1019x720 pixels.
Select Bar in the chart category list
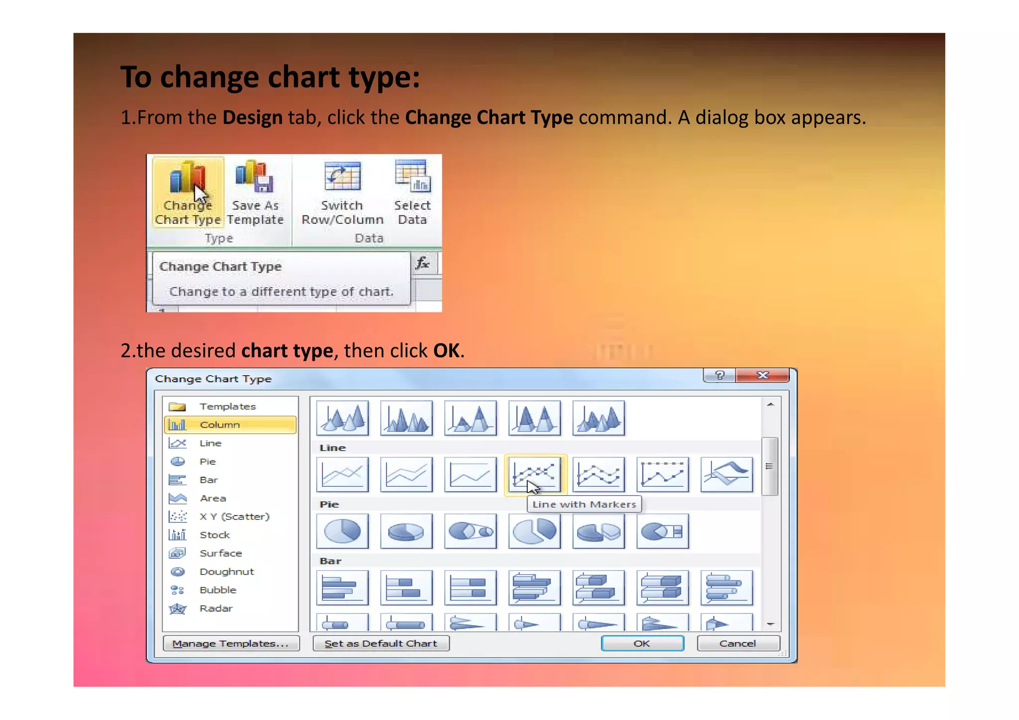[x=230, y=480]
